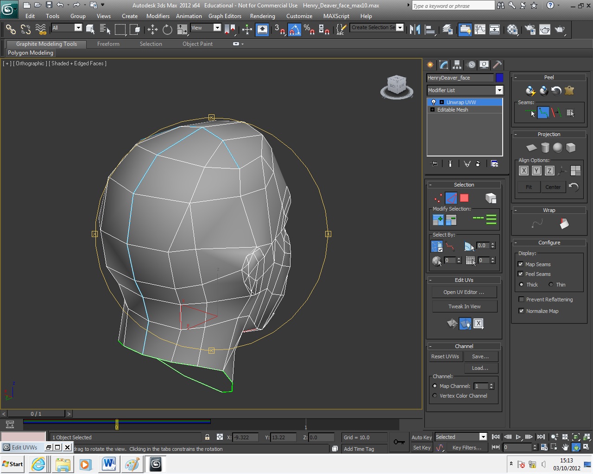This screenshot has width=593, height=474.
Task: Click the object color swatch beside HenryDeaver_face
Action: click(x=499, y=78)
